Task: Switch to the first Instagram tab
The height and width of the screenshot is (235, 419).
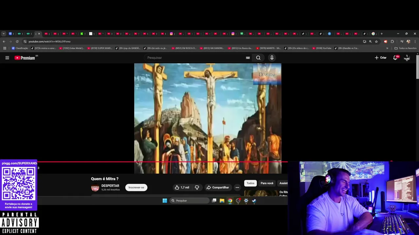Action: click(x=171, y=34)
